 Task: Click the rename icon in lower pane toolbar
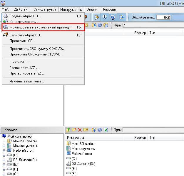click(x=86, y=130)
